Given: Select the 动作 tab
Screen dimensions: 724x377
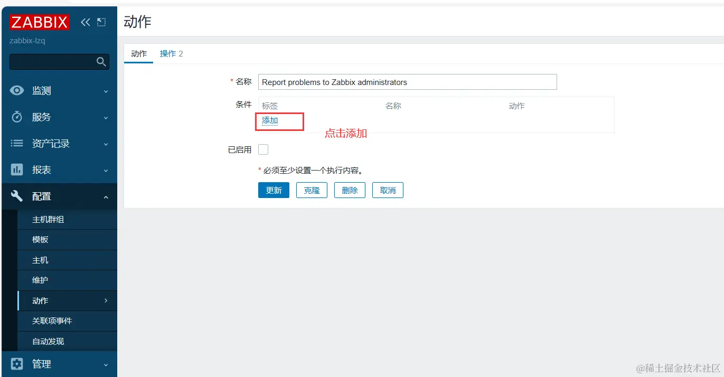Looking at the screenshot, I should (139, 53).
